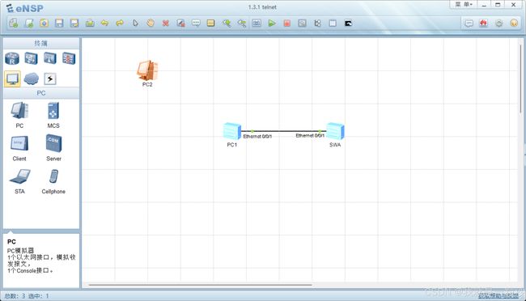Start devices with the green play button
Screen dimensions: 526x301
(272, 23)
